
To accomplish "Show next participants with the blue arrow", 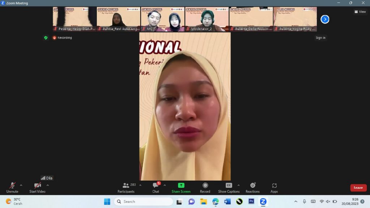I will (325, 19).
